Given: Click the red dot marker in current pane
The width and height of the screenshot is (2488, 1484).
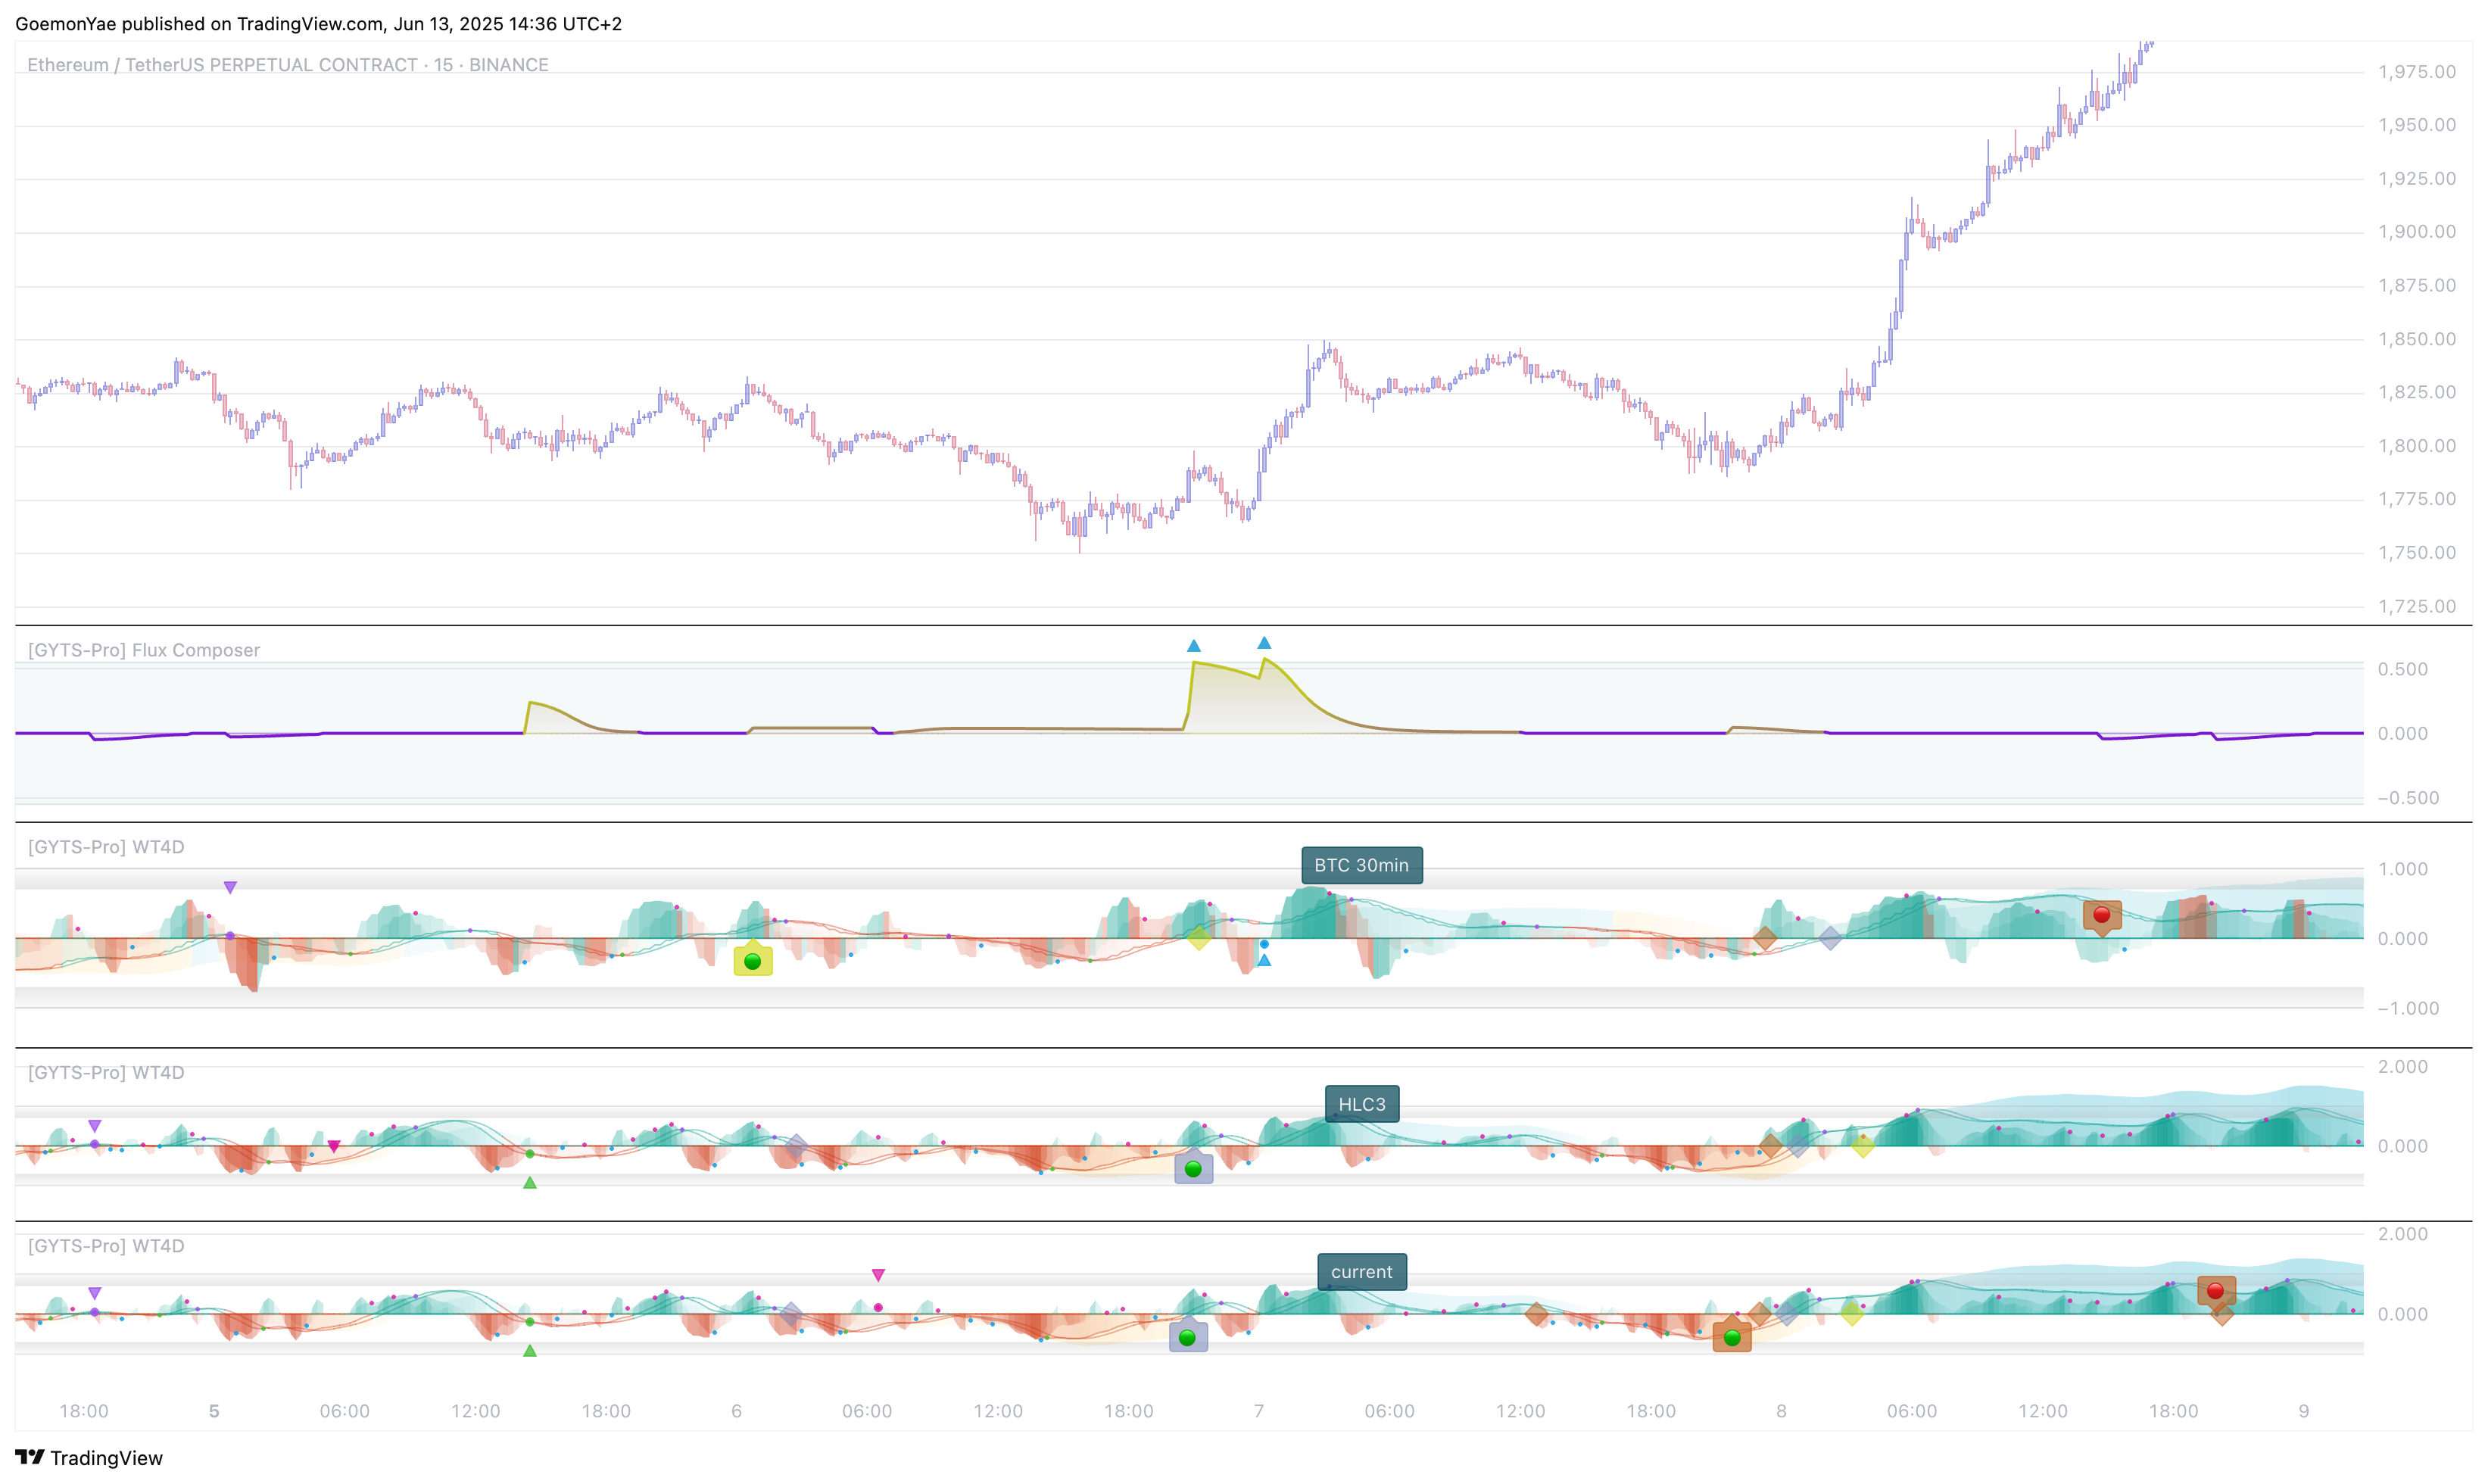Looking at the screenshot, I should (x=2215, y=1291).
